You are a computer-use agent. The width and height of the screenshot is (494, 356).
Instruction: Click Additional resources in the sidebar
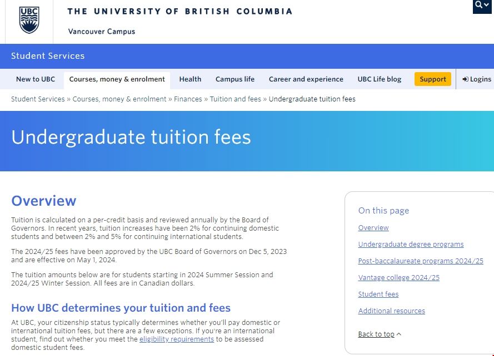(391, 311)
